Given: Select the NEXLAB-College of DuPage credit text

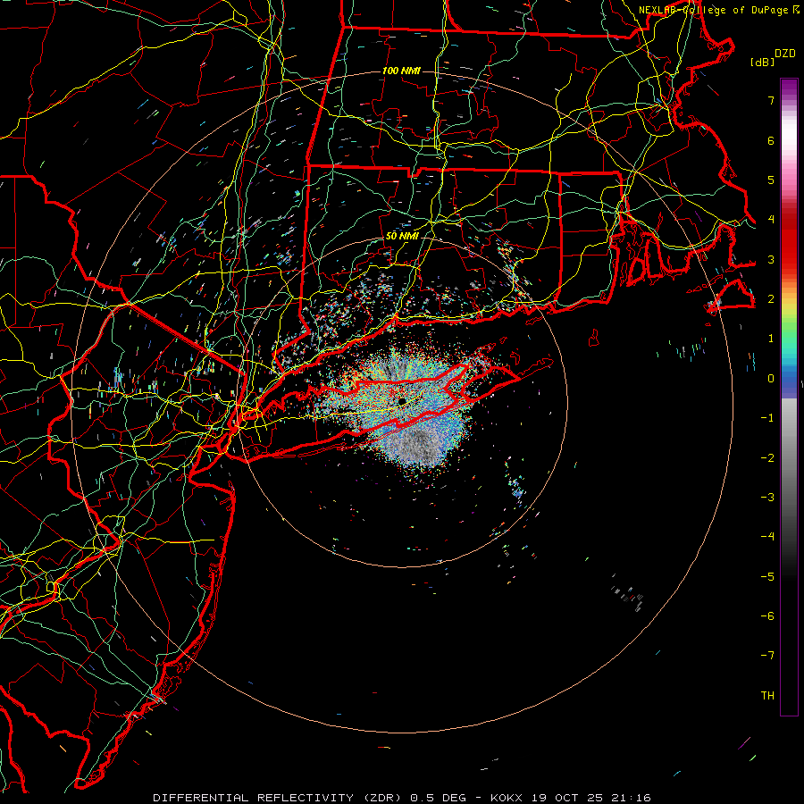Looking at the screenshot, I should point(715,10).
